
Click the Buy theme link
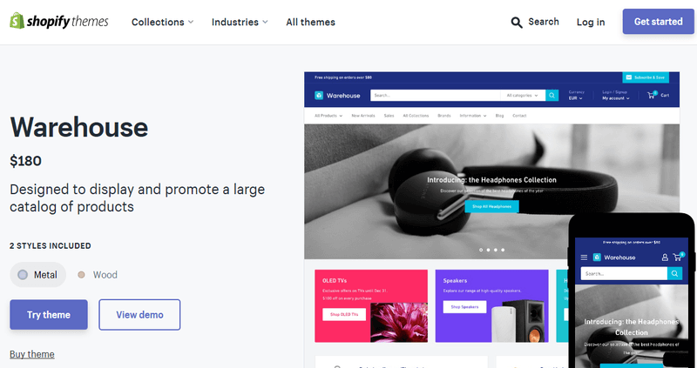point(32,354)
